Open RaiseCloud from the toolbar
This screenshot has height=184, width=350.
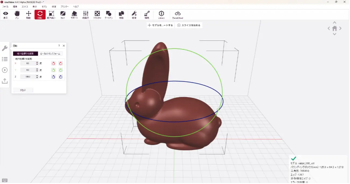point(178,15)
